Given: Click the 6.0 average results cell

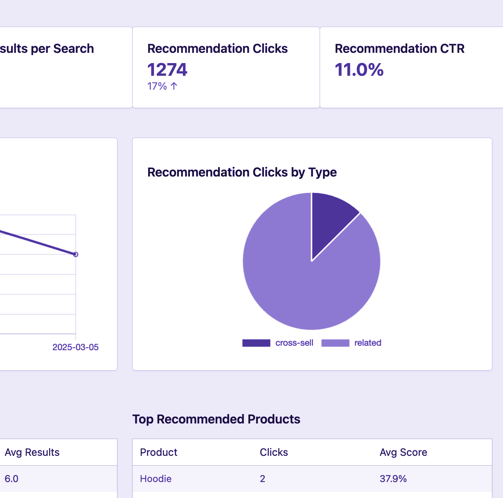Looking at the screenshot, I should tap(11, 479).
